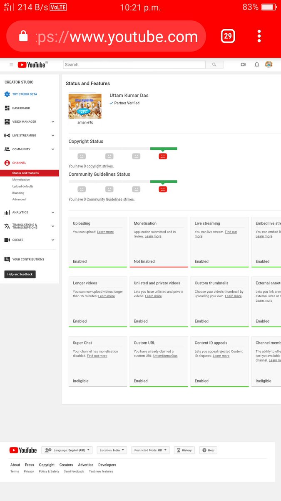281x501 pixels.
Task: Go to the YouTube home logo
Action: tap(32, 65)
